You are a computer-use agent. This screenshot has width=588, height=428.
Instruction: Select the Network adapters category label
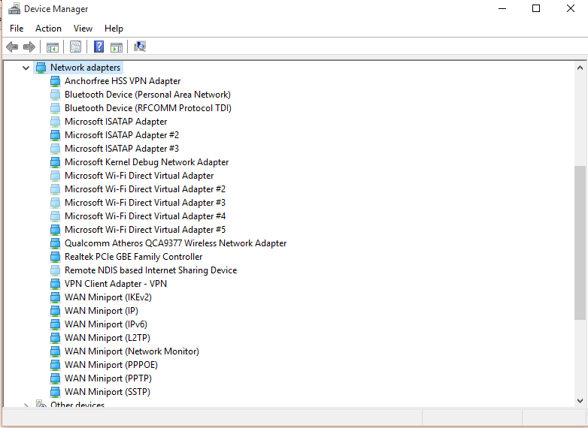85,68
